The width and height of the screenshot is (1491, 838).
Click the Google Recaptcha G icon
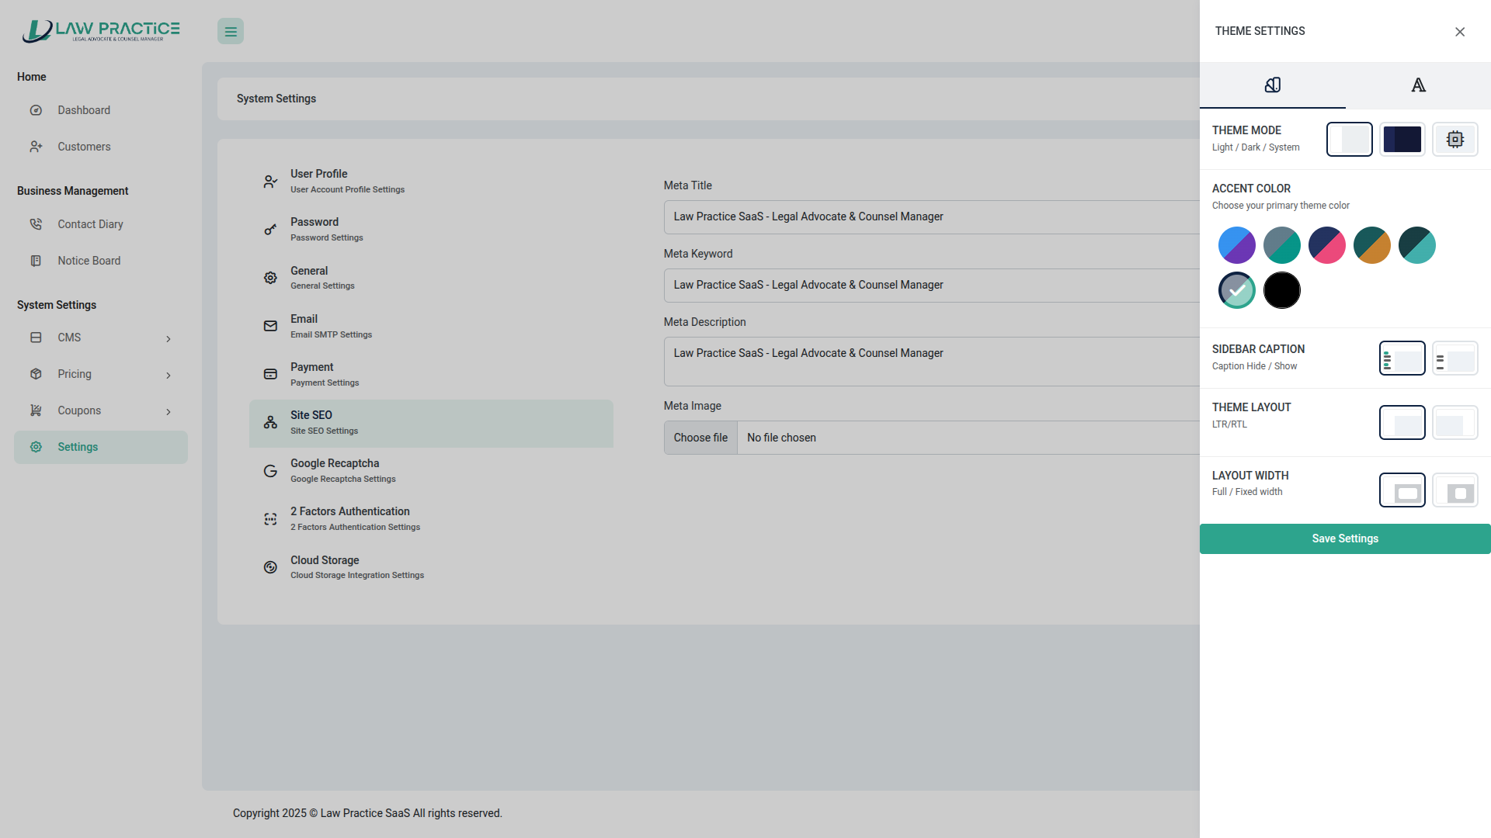pyautogui.click(x=270, y=471)
